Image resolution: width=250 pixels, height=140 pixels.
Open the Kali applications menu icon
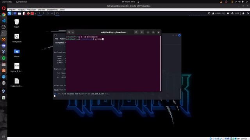point(9,14)
